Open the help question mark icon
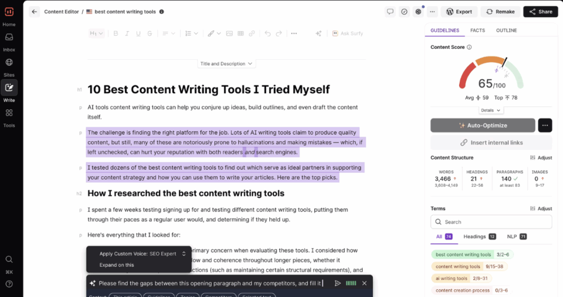The width and height of the screenshot is (563, 297). [x=9, y=284]
